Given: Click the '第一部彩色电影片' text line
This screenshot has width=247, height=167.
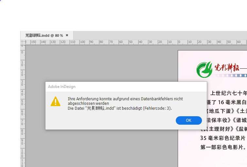Looking at the screenshot, I should click(x=223, y=147).
